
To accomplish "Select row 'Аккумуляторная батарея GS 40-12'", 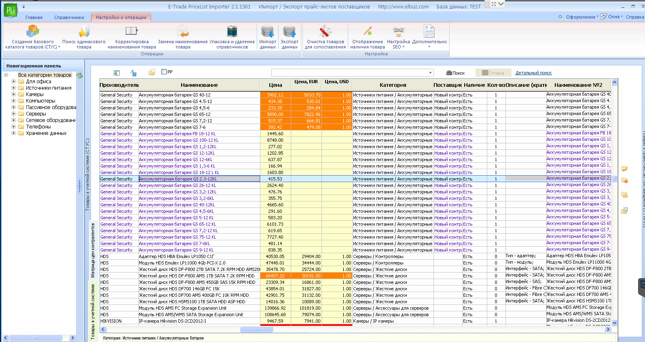I will point(355,95).
